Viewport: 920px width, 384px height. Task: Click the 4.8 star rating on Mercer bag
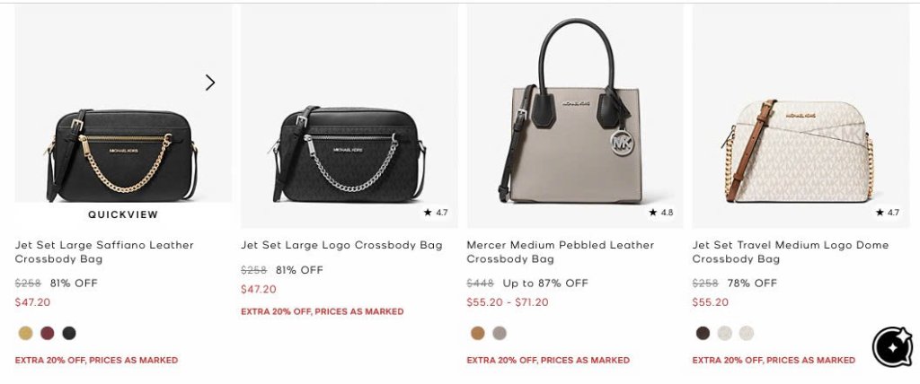(x=661, y=213)
